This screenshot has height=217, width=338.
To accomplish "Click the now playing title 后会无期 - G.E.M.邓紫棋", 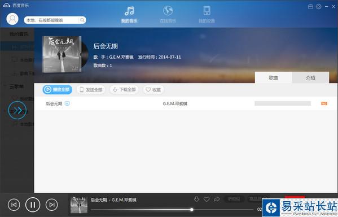I will [113, 199].
